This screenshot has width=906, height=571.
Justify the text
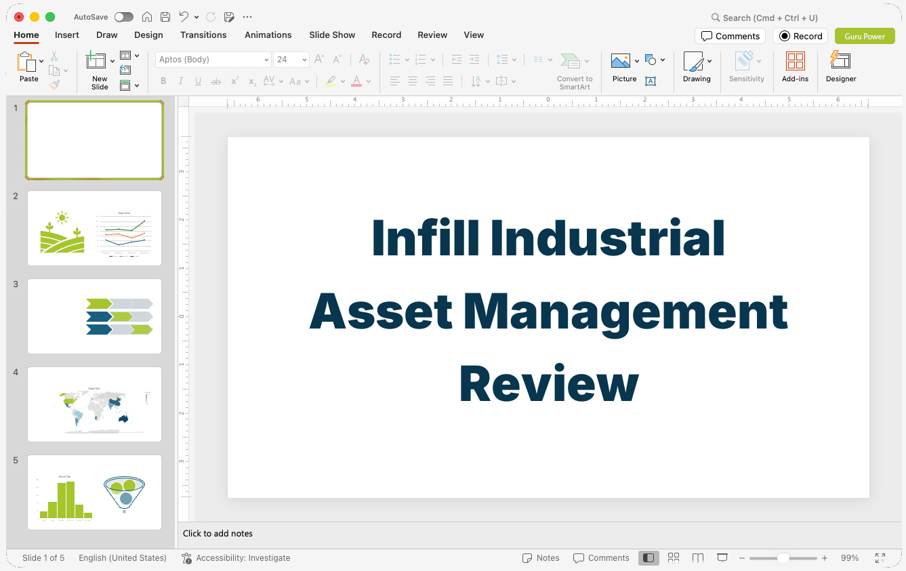pos(447,81)
